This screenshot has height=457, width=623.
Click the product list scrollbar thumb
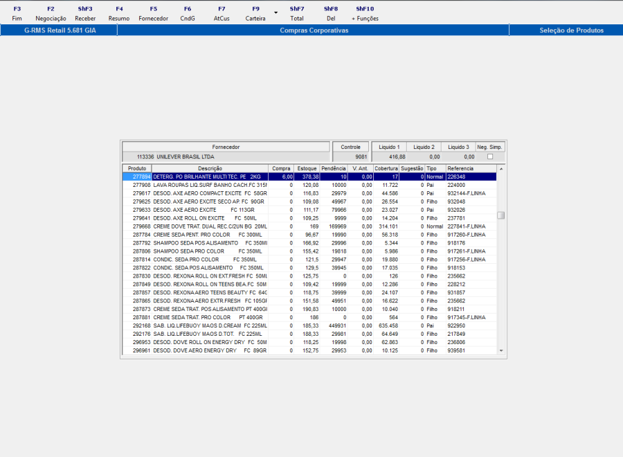(501, 215)
